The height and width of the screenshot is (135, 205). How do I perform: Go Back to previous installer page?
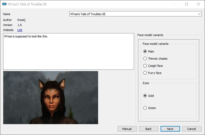click(x=149, y=129)
